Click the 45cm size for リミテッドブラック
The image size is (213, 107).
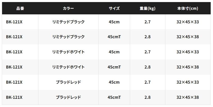[114, 22]
